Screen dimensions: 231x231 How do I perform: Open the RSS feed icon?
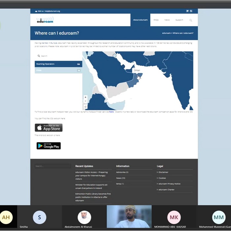point(191,11)
